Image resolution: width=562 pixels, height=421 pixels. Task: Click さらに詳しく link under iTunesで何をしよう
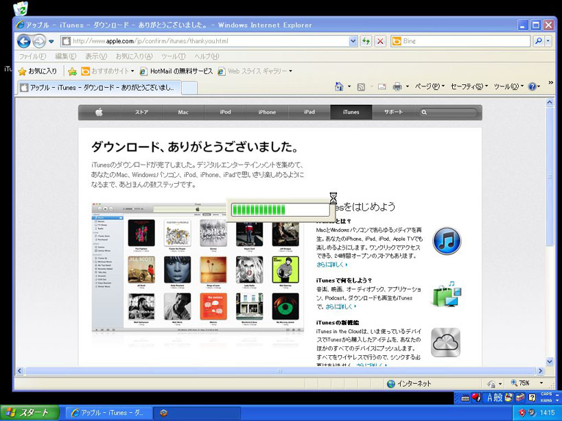tap(340, 306)
